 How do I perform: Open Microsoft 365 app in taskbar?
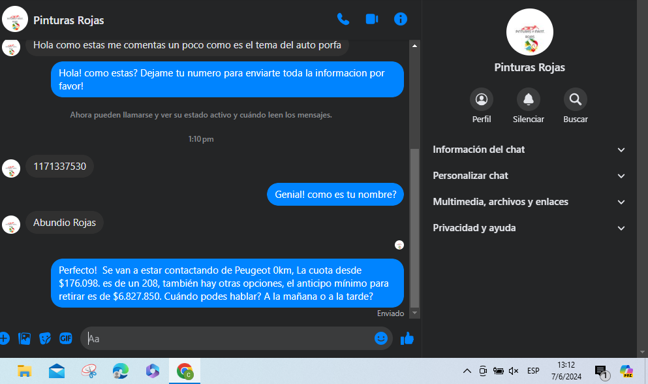[x=153, y=371]
